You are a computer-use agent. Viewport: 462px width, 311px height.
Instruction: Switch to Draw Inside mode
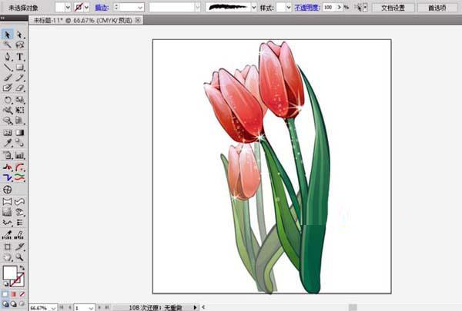[22, 304]
